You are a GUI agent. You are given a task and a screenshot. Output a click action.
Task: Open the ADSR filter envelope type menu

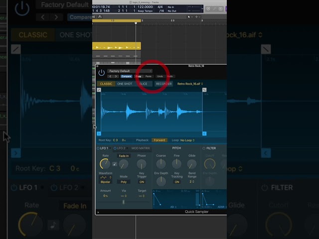[222, 207]
